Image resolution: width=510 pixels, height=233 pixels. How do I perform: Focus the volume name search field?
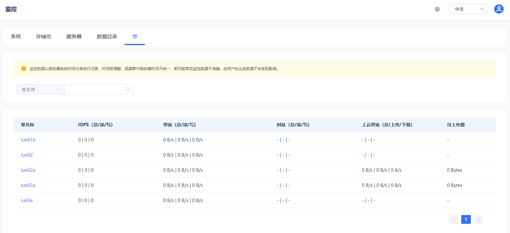coord(95,89)
